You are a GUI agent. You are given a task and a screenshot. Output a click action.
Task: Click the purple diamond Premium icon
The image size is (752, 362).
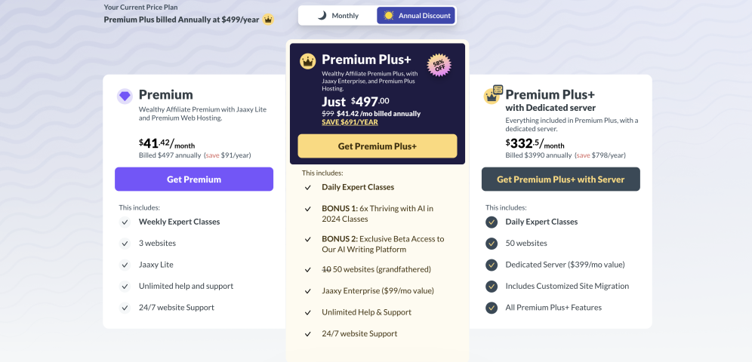(x=125, y=96)
